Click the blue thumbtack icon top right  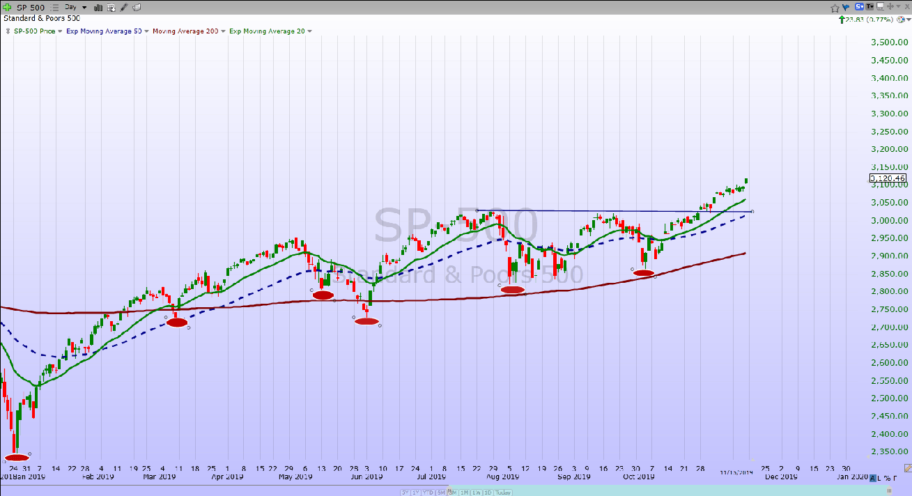tap(844, 7)
